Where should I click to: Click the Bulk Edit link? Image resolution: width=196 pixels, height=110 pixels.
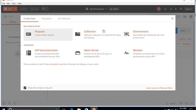pyautogui.click(x=187, y=44)
